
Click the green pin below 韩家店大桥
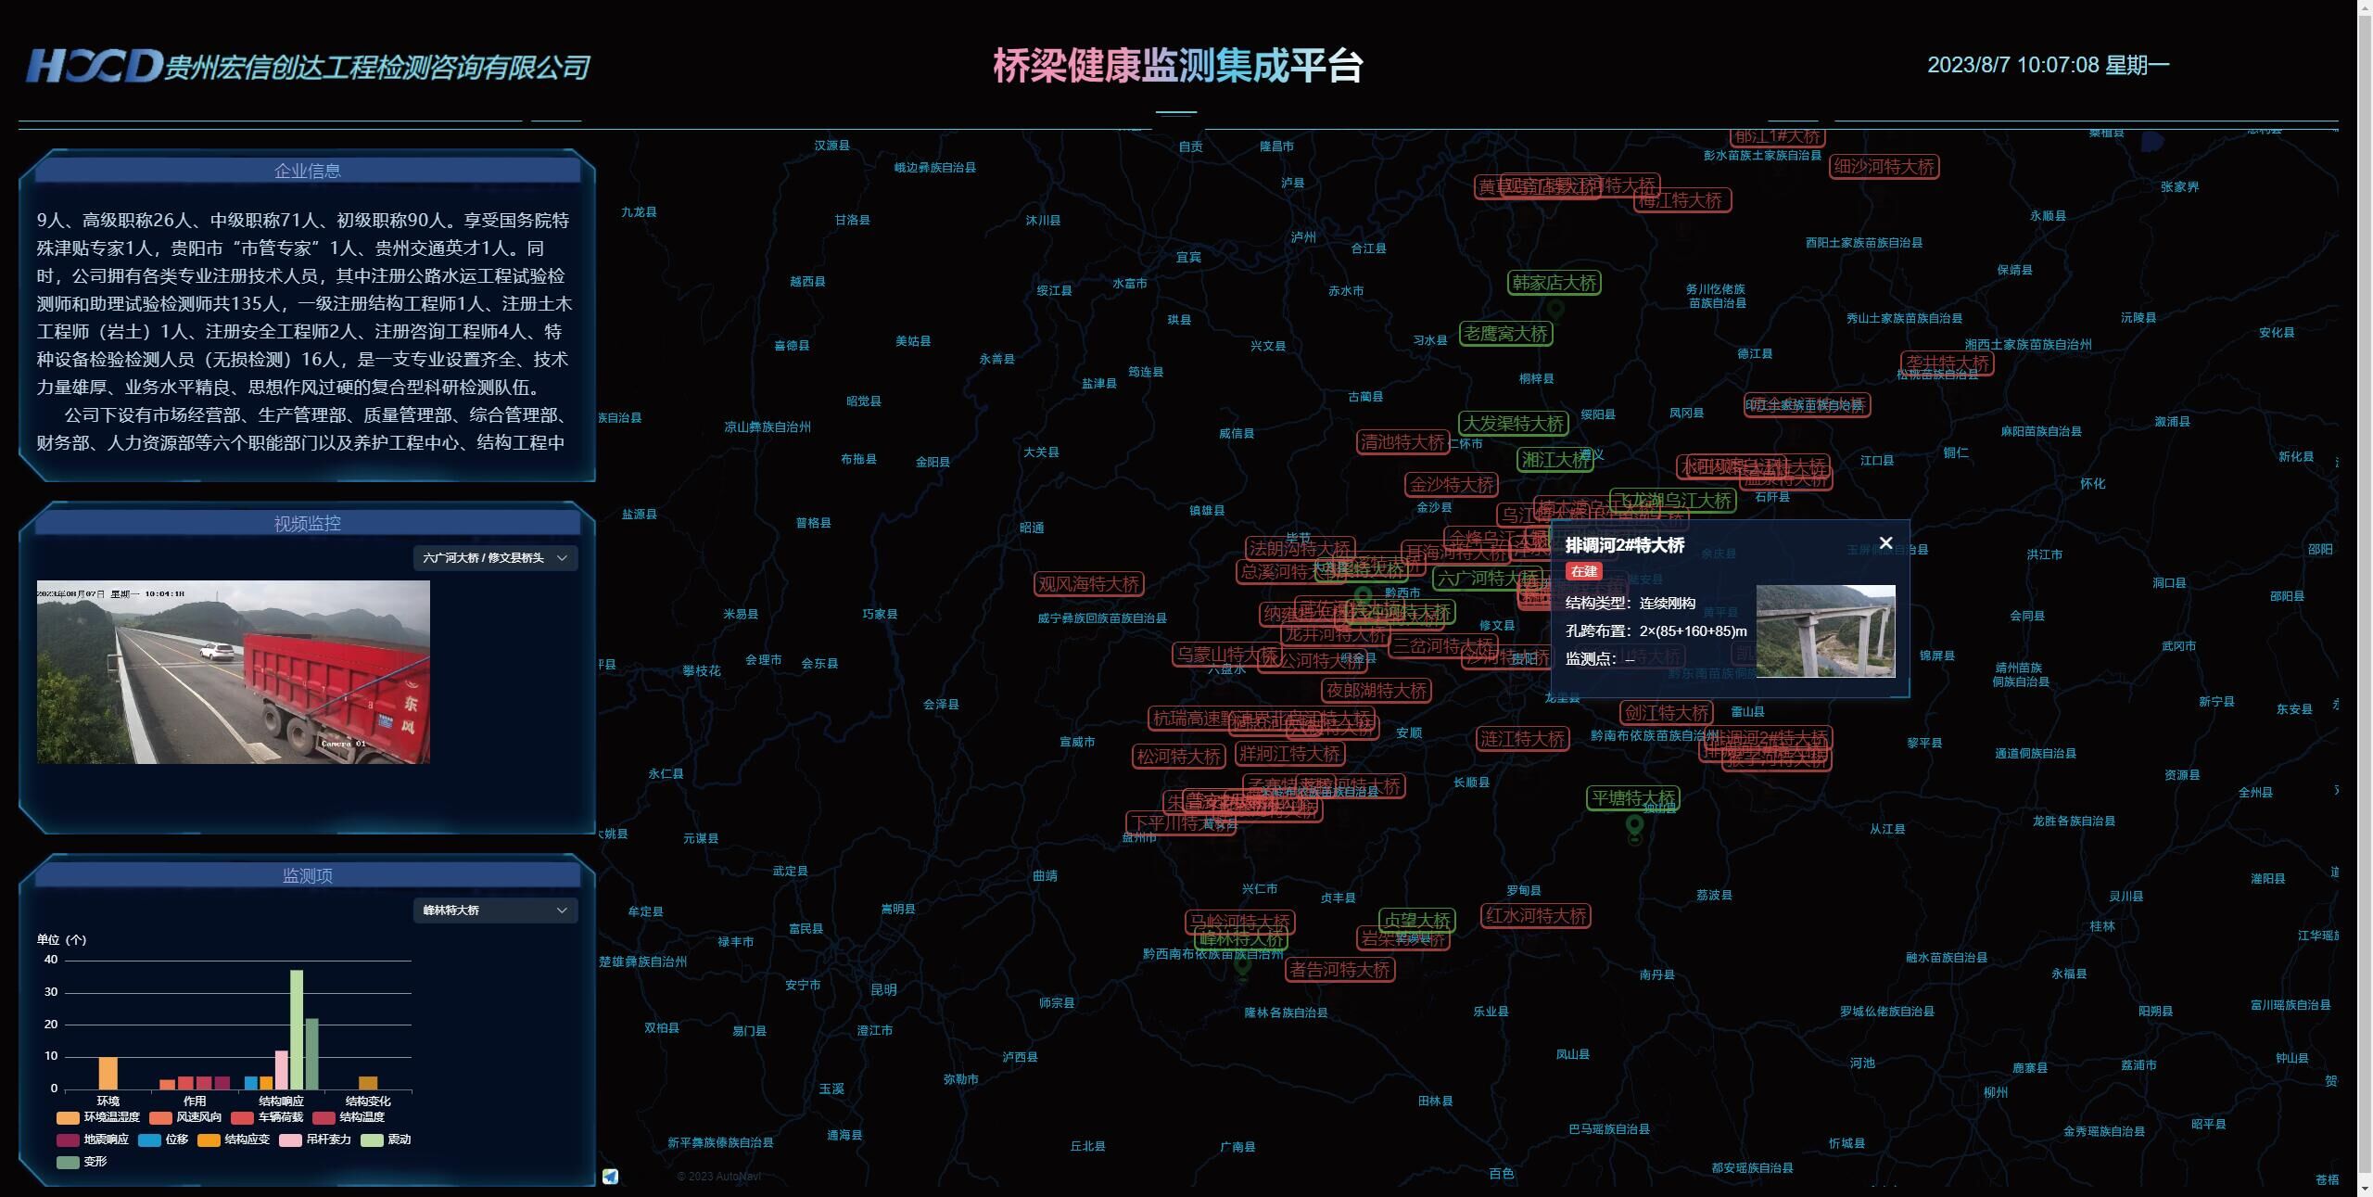(x=1555, y=309)
